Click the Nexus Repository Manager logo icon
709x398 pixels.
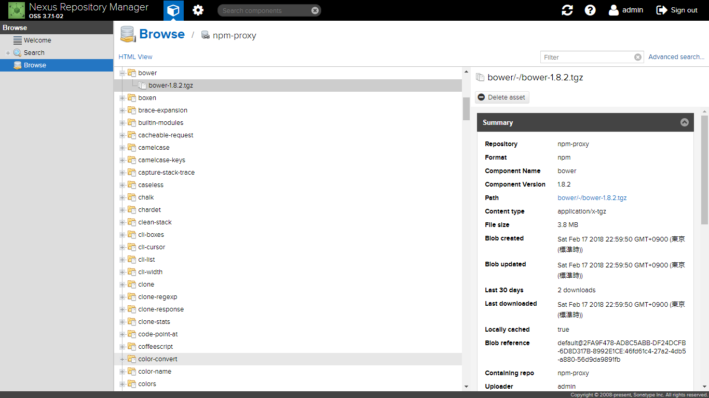point(17,10)
